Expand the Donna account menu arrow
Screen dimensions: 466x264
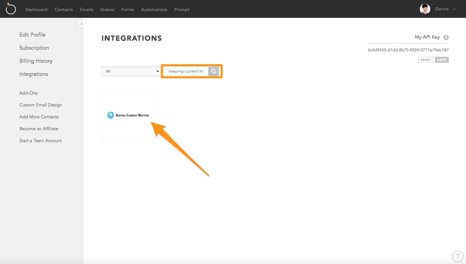(454, 9)
